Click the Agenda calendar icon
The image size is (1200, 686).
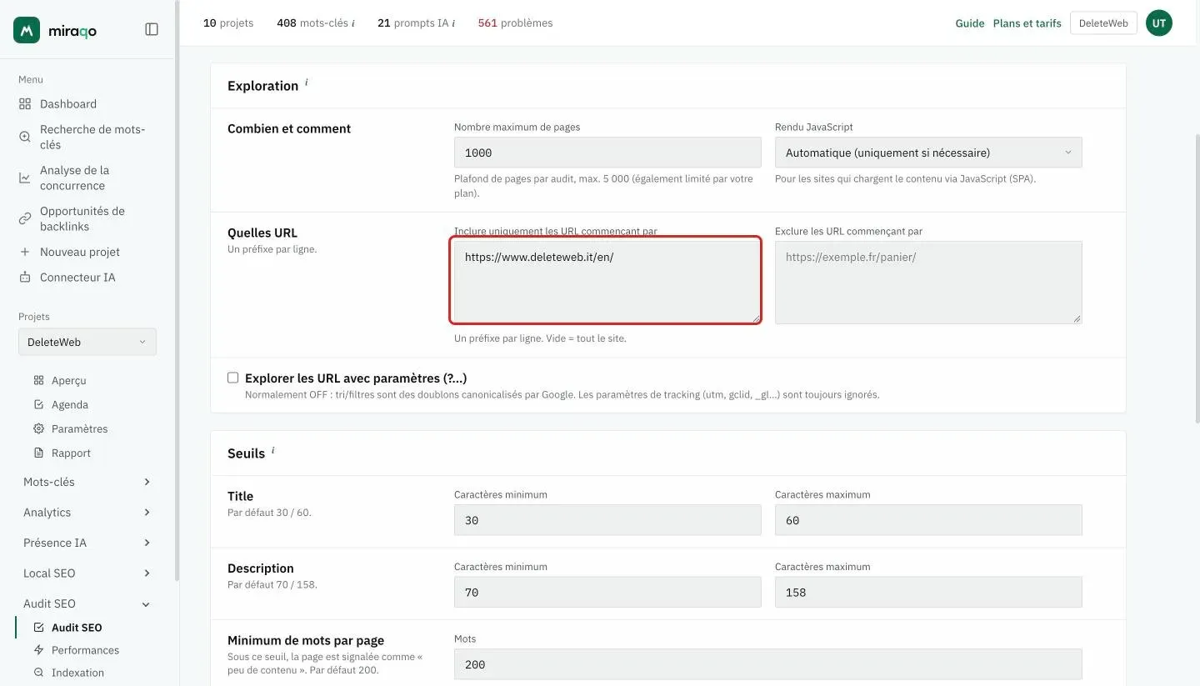[x=38, y=404]
